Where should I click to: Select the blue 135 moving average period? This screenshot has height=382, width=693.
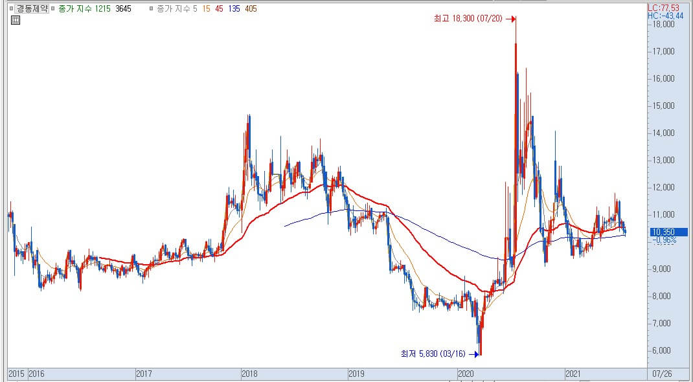tap(234, 9)
